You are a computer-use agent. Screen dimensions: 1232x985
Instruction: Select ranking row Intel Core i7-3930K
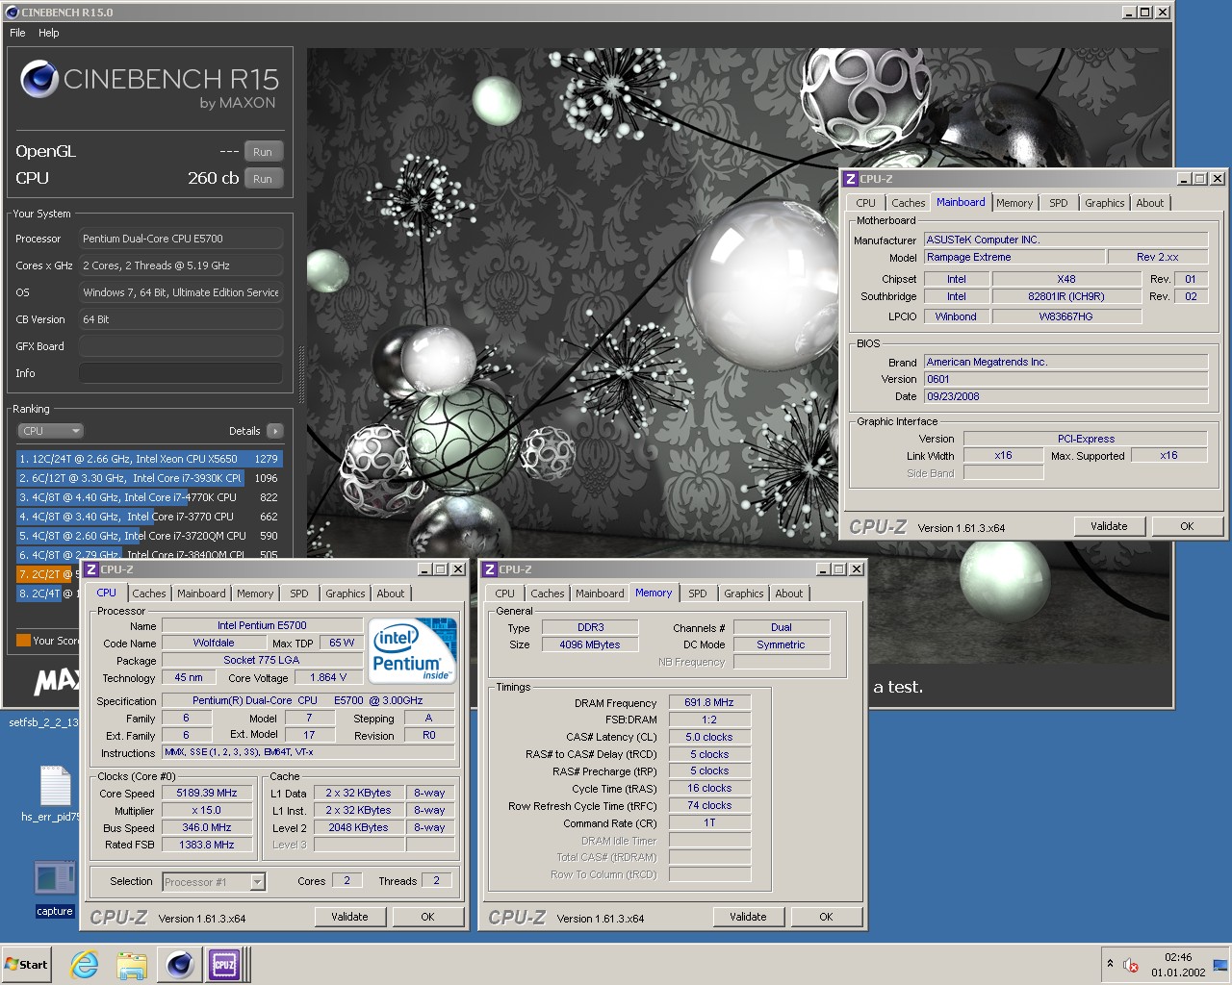[x=149, y=478]
